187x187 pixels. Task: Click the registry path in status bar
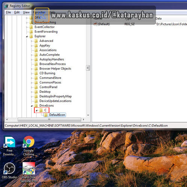tap(86, 126)
